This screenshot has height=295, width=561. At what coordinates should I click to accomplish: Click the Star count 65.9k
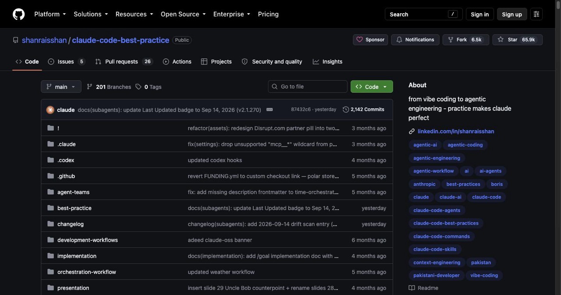click(x=529, y=39)
